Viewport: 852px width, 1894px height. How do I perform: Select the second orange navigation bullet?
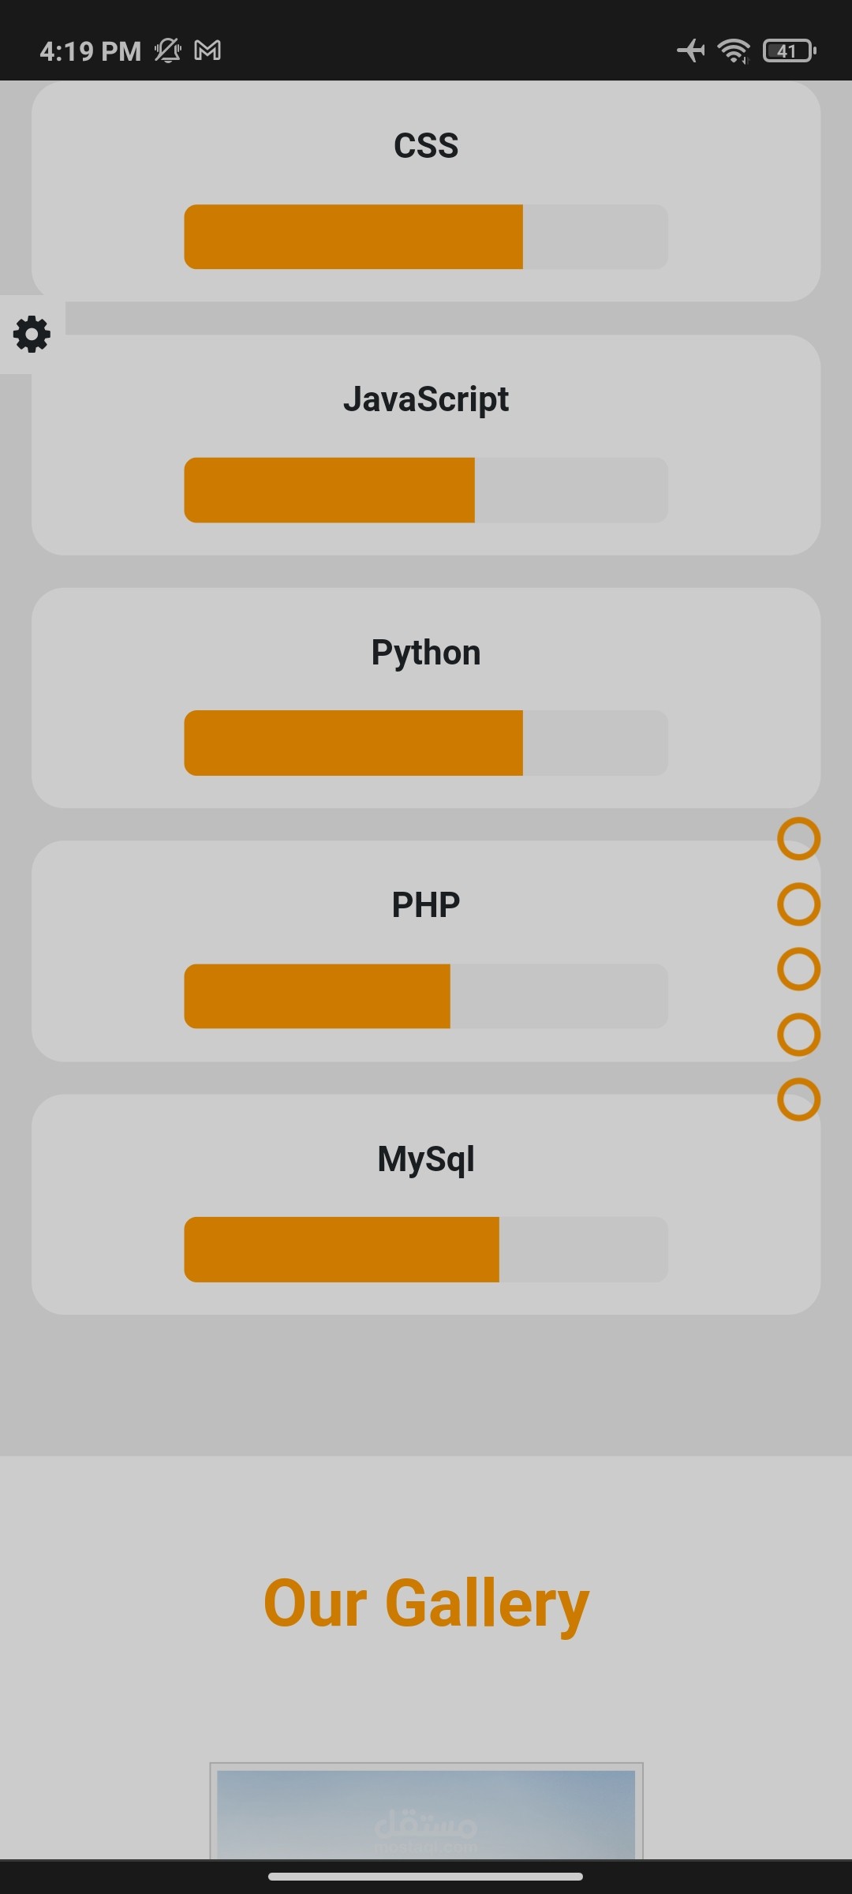798,904
